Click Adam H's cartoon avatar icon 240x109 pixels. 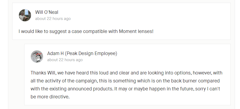click(x=37, y=56)
